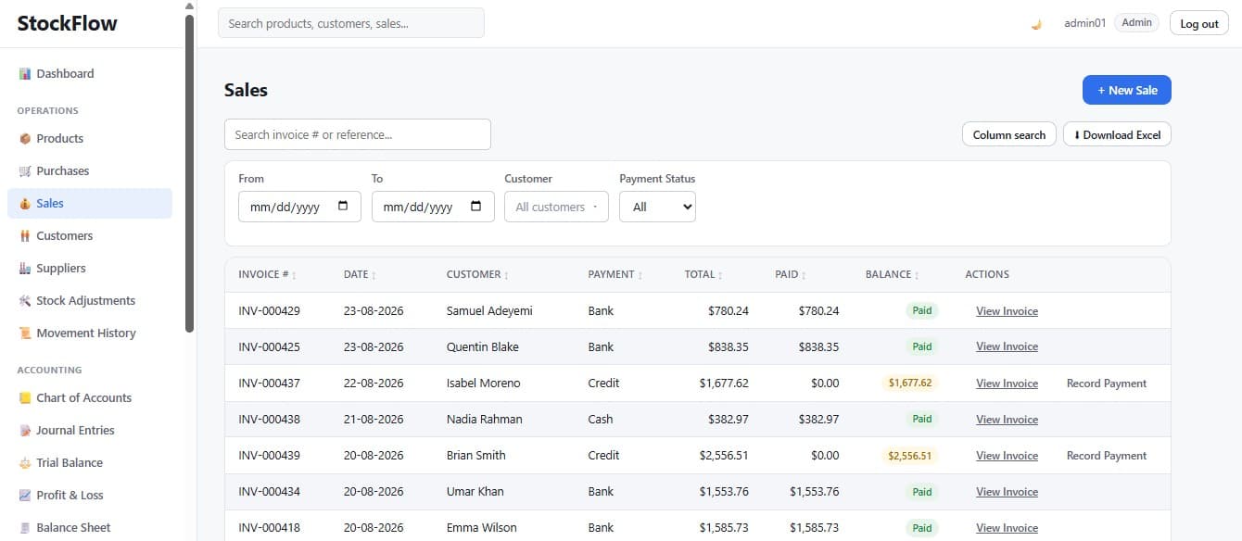
Task: Click the Trial Balance scales icon
Action: tap(25, 463)
